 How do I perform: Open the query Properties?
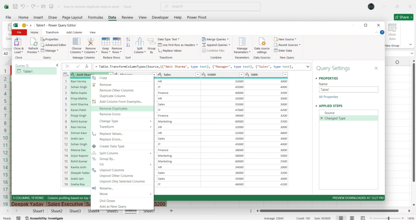pos(50,39)
